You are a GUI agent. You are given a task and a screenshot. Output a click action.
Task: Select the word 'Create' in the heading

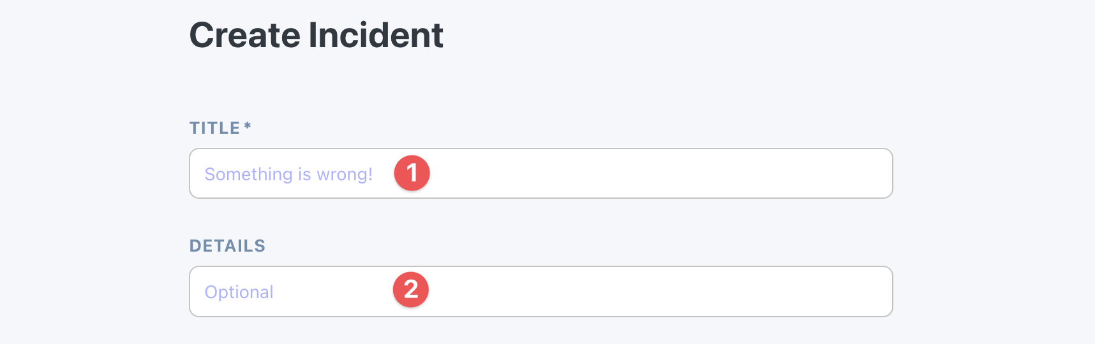click(x=245, y=35)
